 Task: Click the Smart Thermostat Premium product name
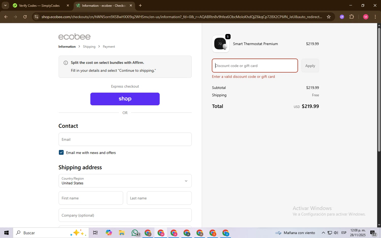click(x=255, y=44)
